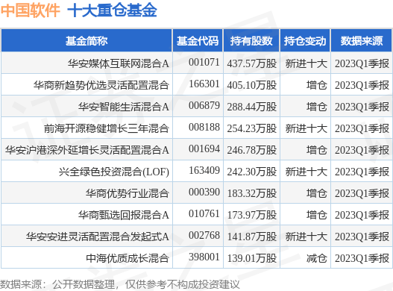
Task: Click the 基金代码 column header
Action: tap(198, 40)
